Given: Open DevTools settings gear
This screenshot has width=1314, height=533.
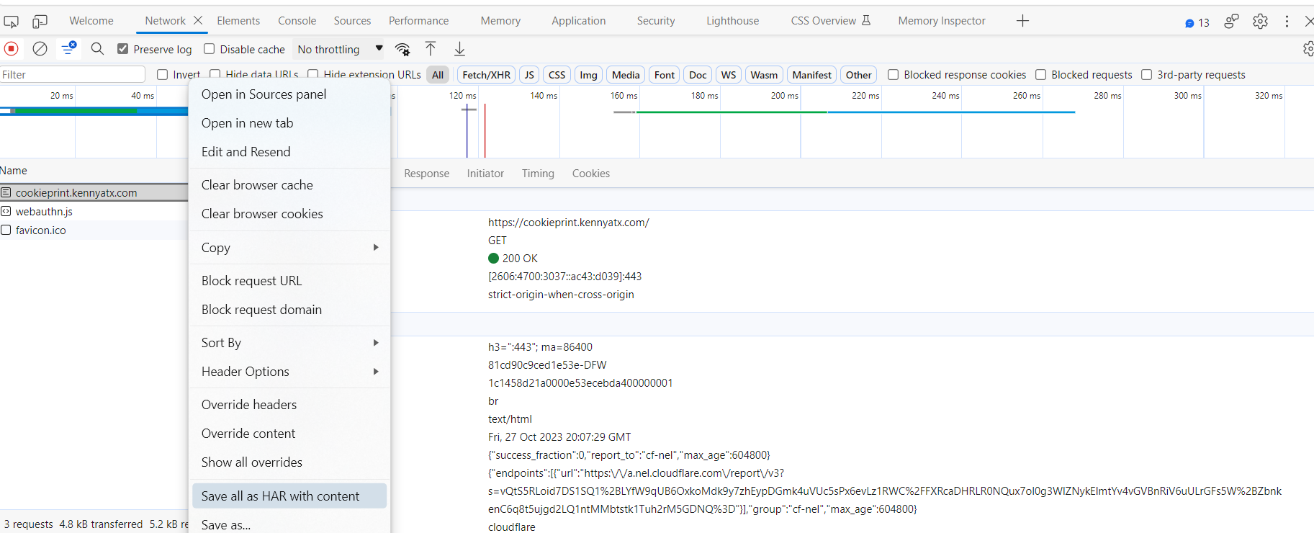Looking at the screenshot, I should coord(1260,22).
